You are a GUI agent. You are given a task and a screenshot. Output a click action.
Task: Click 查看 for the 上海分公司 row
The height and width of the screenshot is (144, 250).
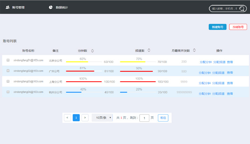(230, 83)
